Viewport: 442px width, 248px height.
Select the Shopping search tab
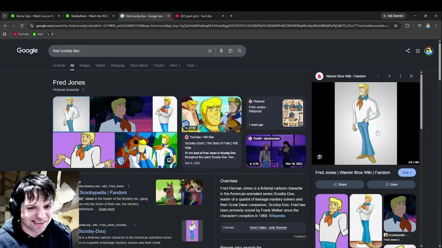click(x=117, y=65)
